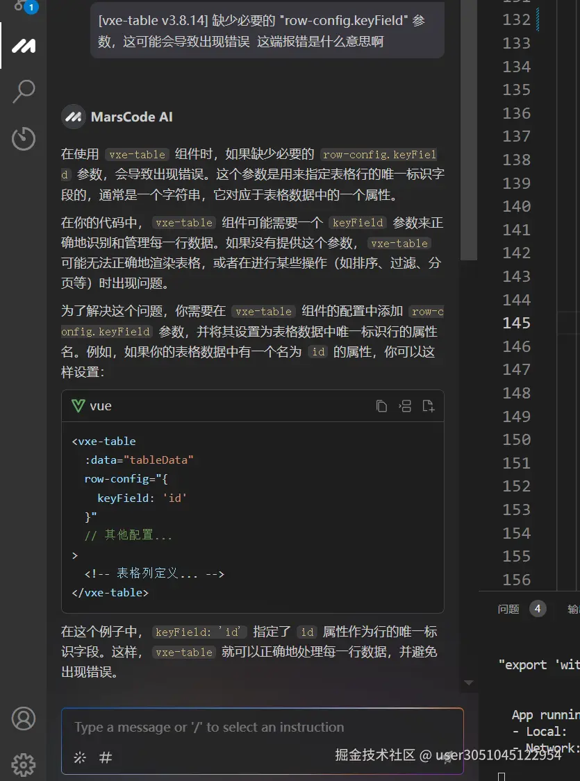
Task: Insert vue code block at cursor
Action: click(x=405, y=406)
